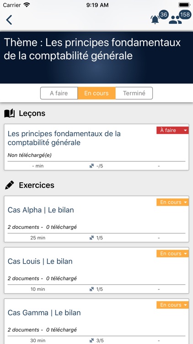
Task: Select the En cours filter segment
Action: 96,93
